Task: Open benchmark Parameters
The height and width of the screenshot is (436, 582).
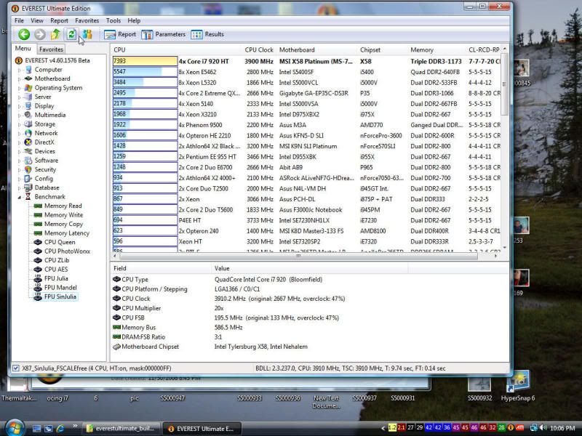Action: 163,34
